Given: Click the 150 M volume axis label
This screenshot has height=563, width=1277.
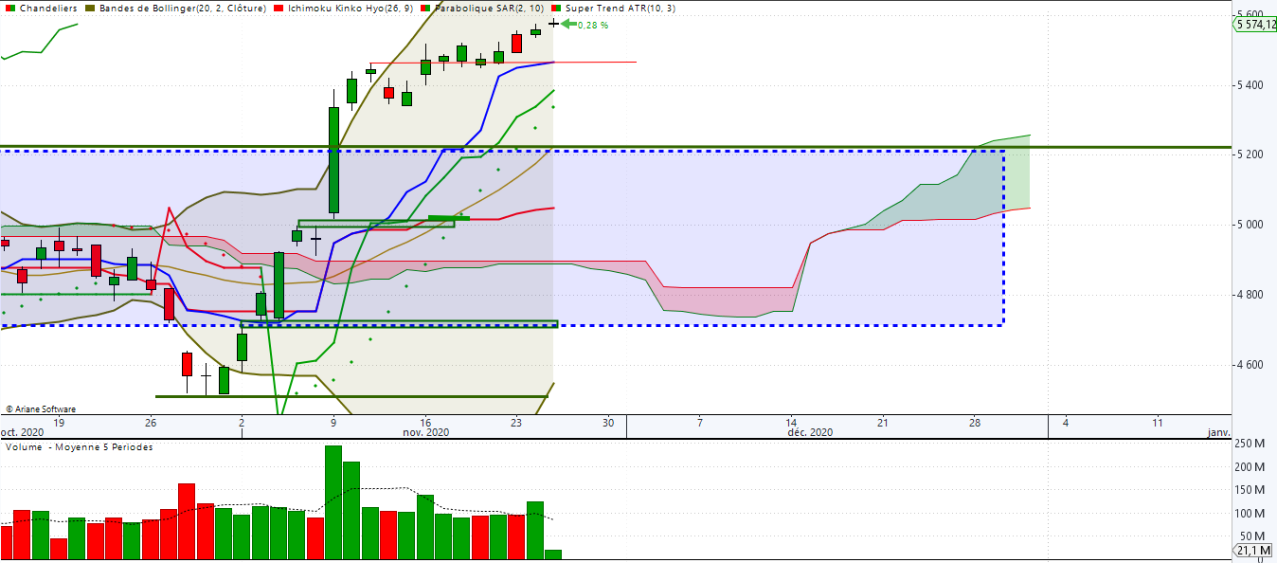Looking at the screenshot, I should tap(1251, 490).
